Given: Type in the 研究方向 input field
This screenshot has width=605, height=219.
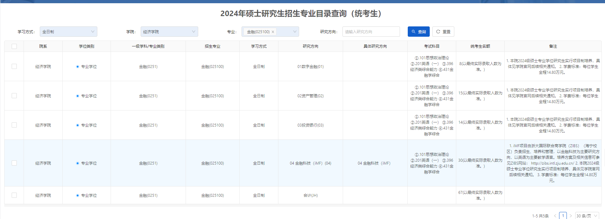Looking at the screenshot, I should [x=371, y=32].
